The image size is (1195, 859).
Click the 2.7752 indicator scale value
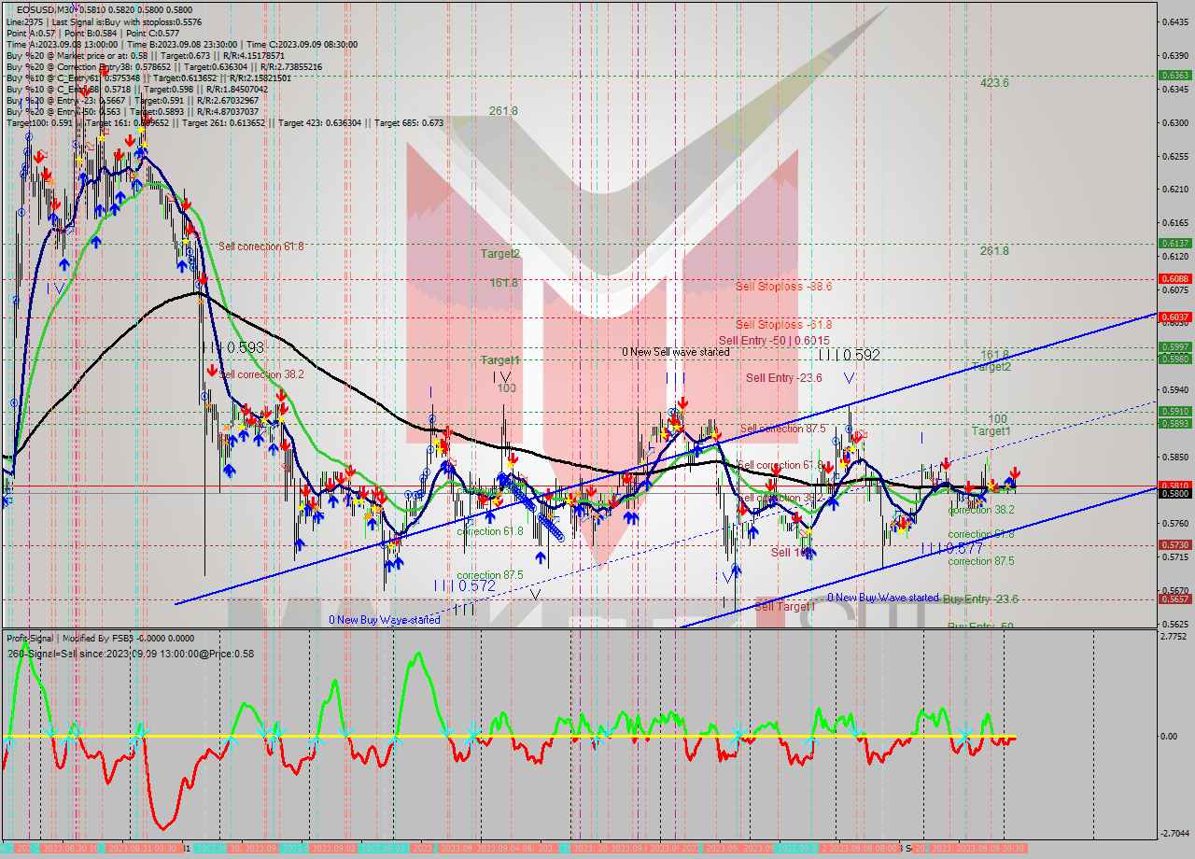click(x=1174, y=637)
